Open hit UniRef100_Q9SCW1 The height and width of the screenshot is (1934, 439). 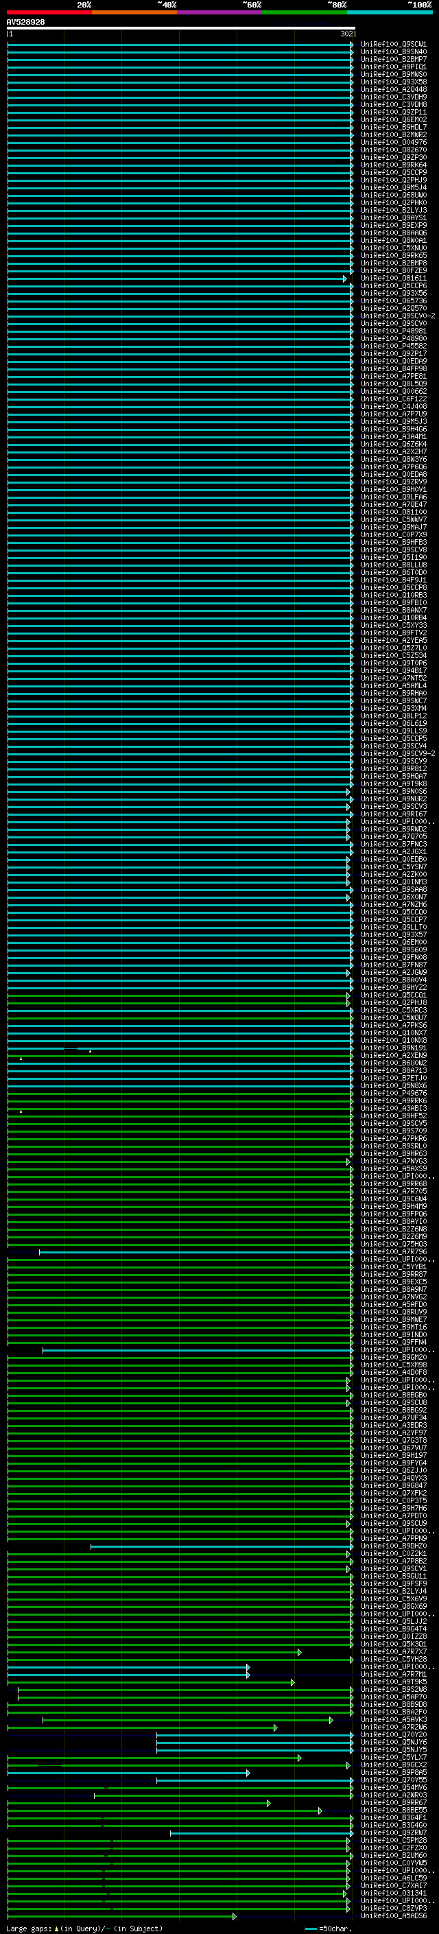pos(393,45)
